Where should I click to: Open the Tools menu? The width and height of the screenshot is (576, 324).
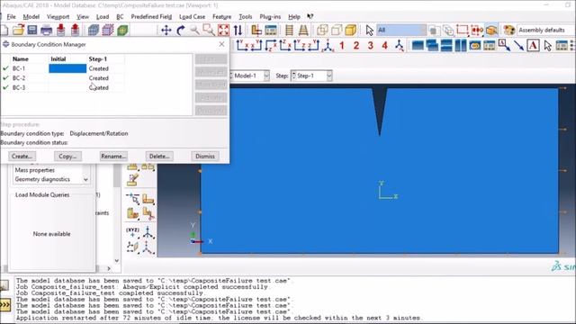[246, 16]
